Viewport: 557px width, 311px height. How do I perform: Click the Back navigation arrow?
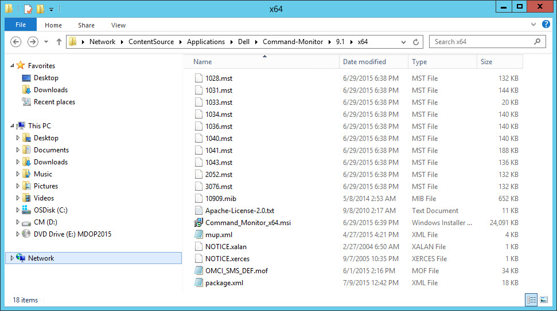(x=16, y=42)
